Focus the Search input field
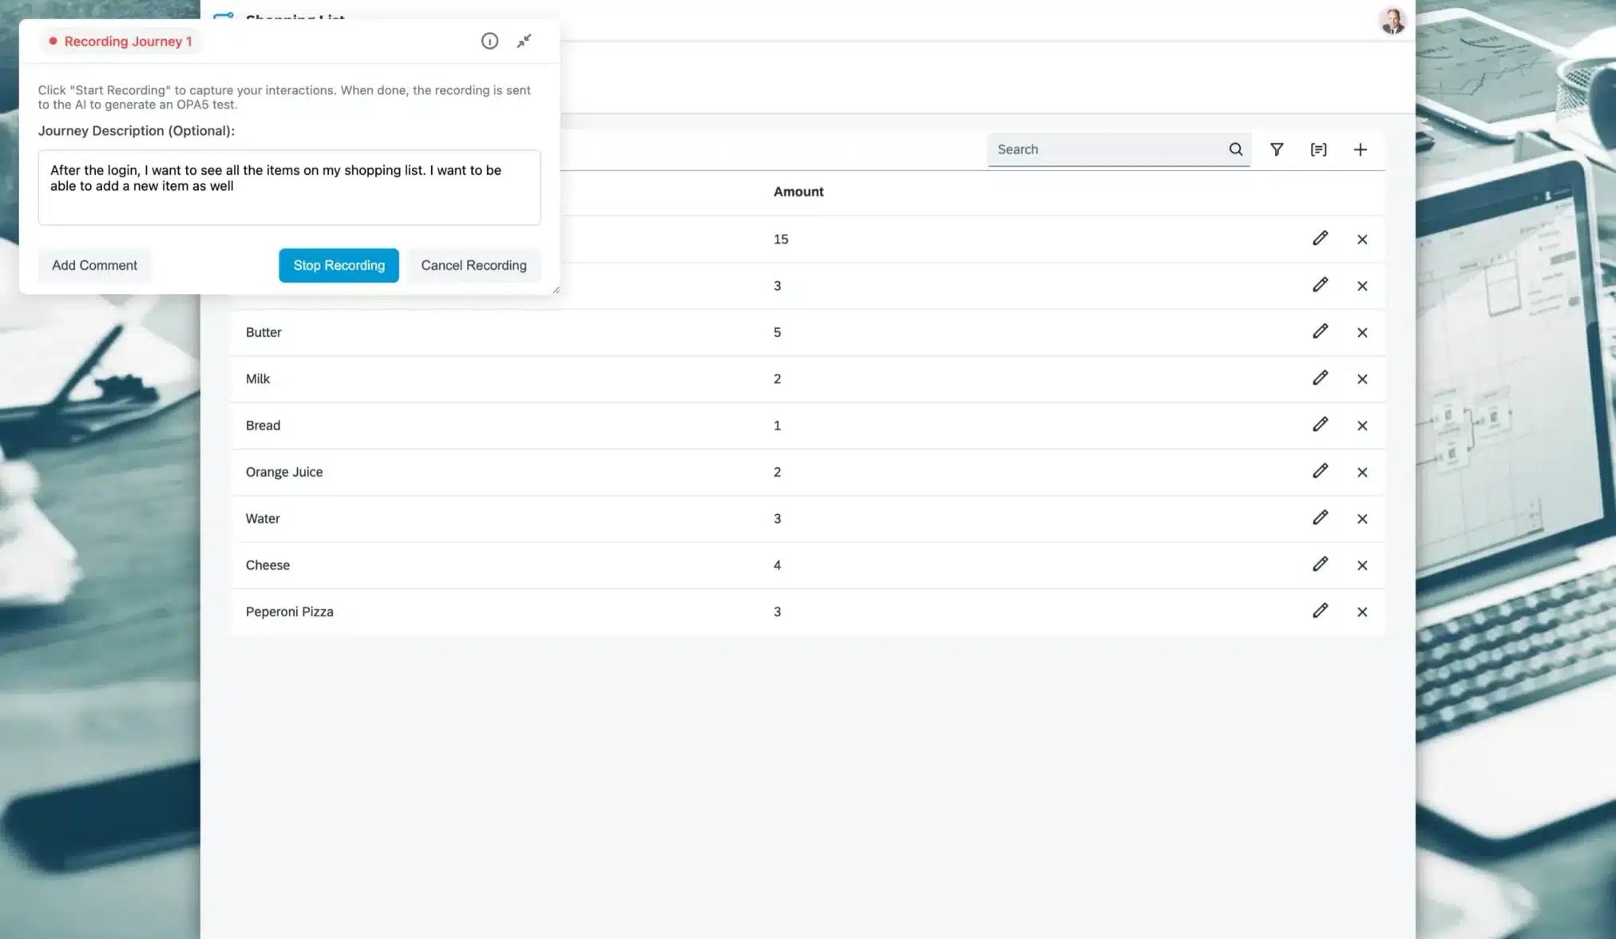 click(1106, 149)
